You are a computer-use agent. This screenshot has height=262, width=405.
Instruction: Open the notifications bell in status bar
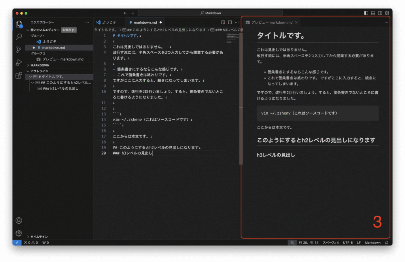[387, 243]
